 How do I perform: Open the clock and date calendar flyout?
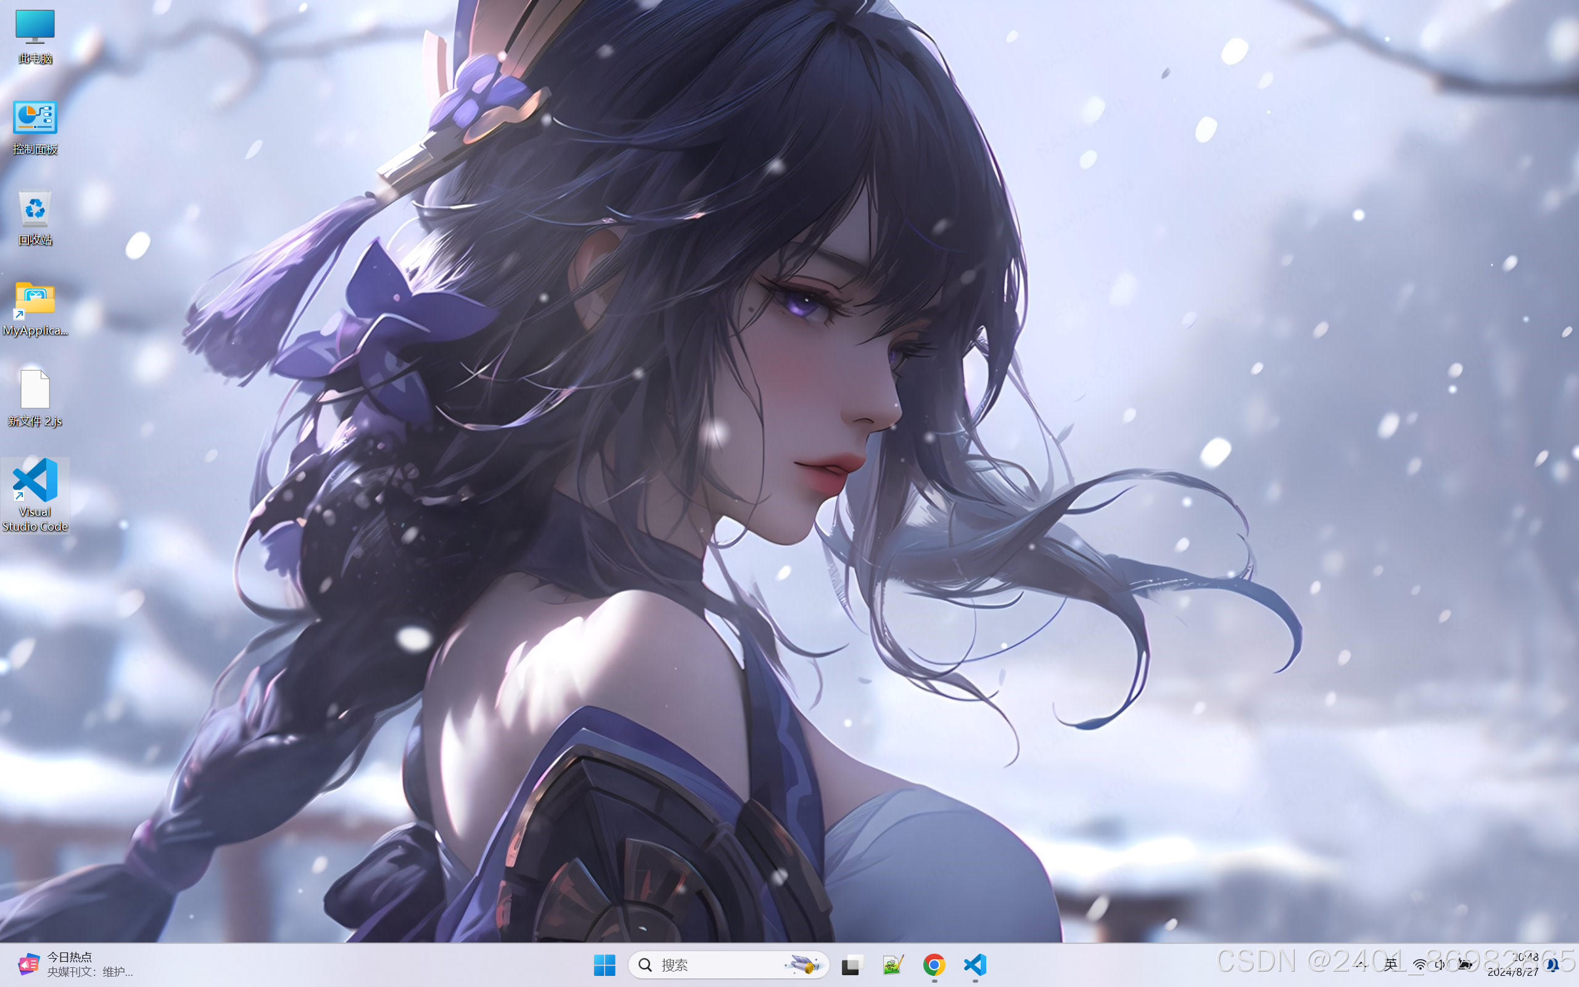[x=1514, y=964]
